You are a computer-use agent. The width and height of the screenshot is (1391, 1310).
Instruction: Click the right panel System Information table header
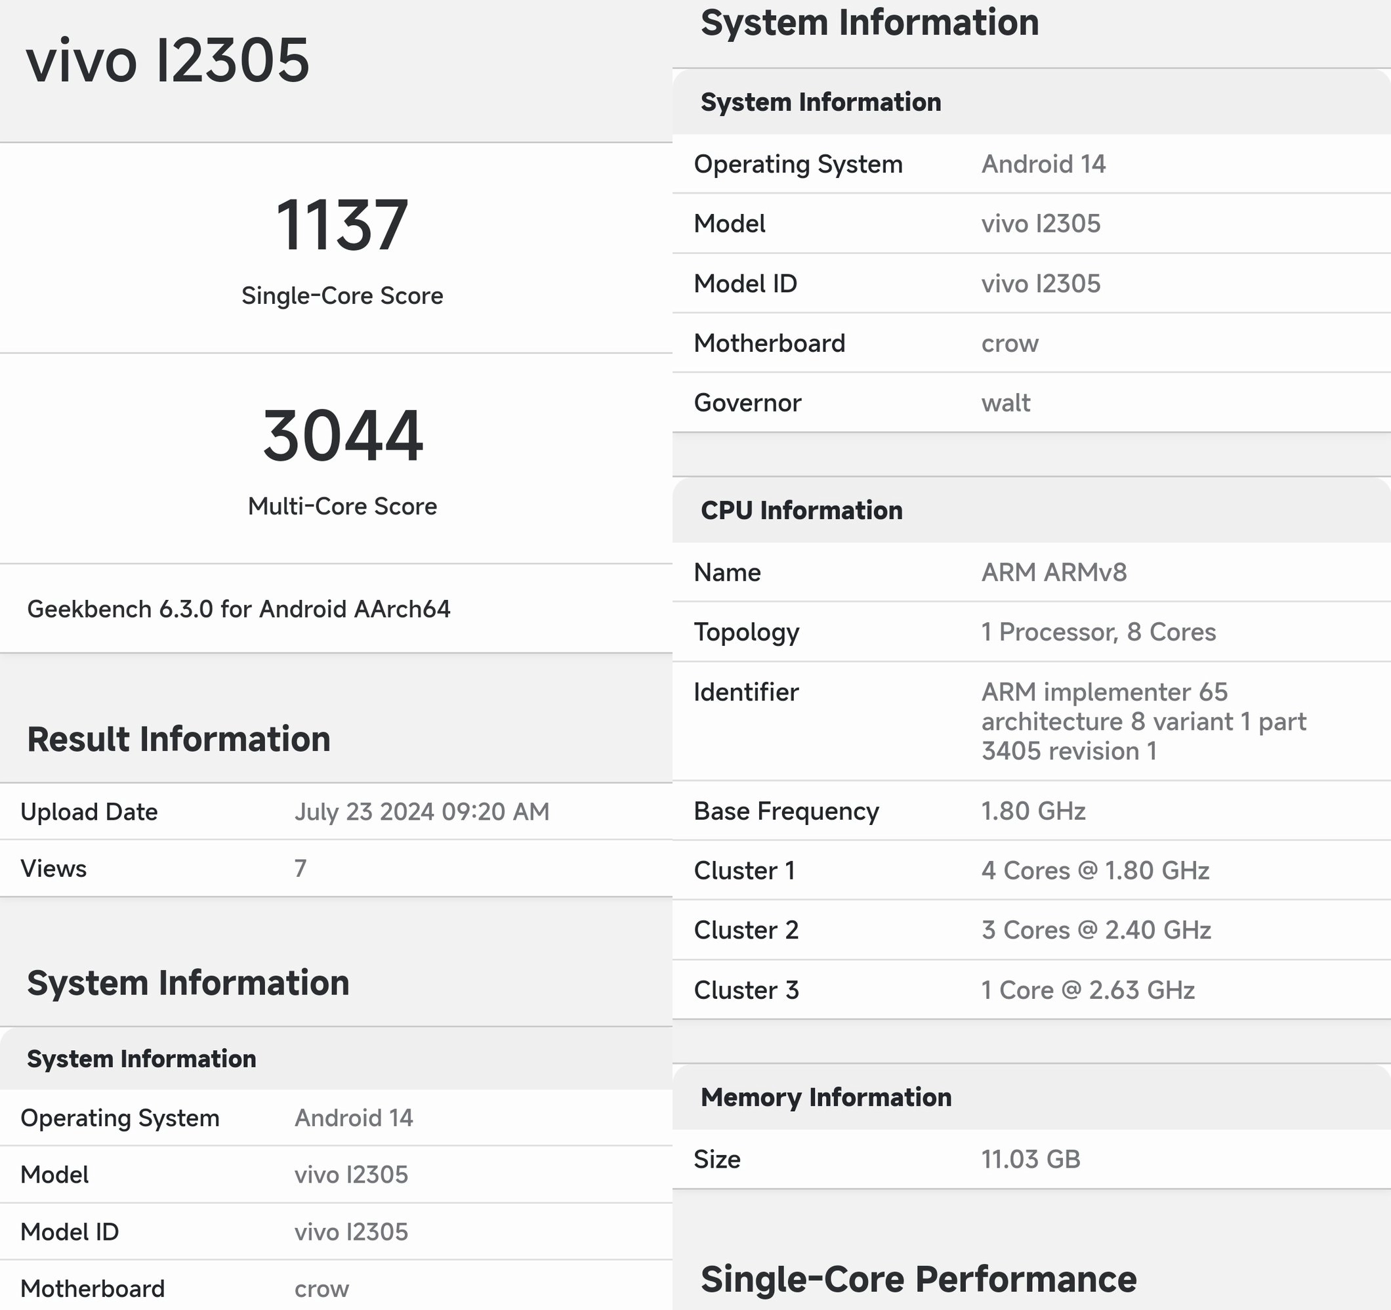[x=821, y=102]
